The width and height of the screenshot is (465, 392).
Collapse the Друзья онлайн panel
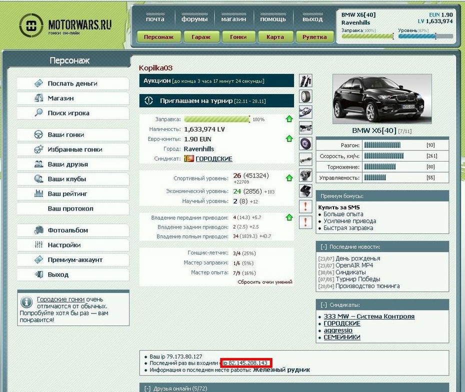click(x=147, y=388)
